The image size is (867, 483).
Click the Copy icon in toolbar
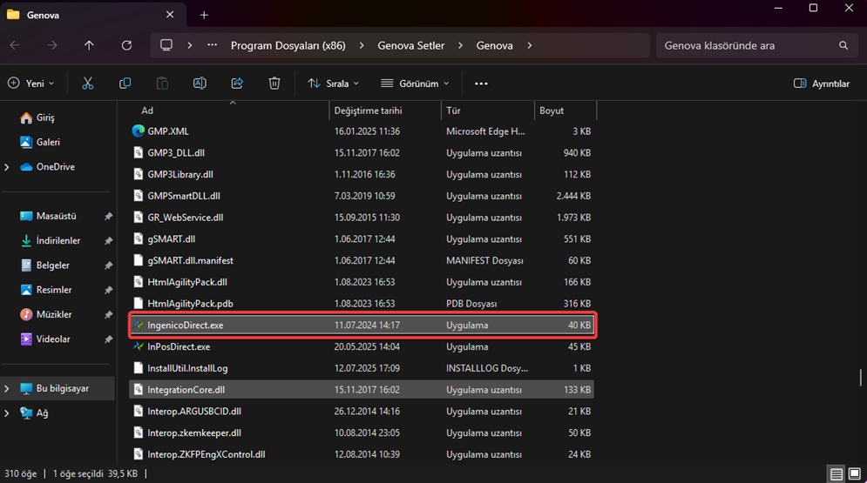[125, 84]
